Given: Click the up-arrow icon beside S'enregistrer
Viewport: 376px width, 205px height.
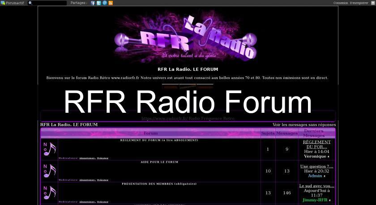Looking at the screenshot, I should pos(373,3).
